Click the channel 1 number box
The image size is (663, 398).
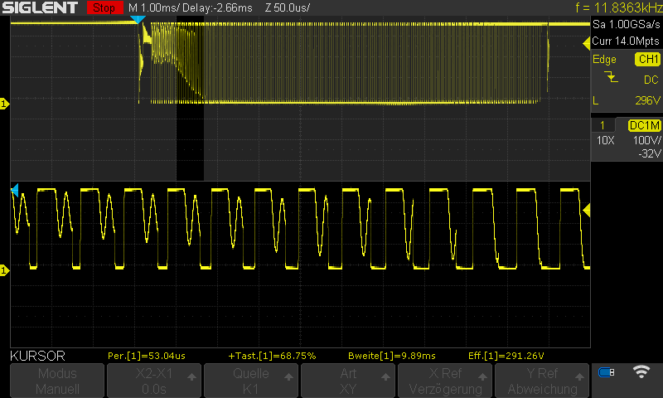603,125
